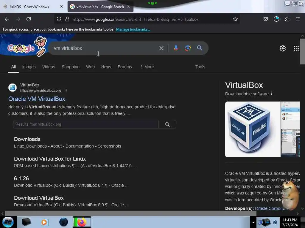Select the Images search tab
305x228 pixels.
(29, 67)
